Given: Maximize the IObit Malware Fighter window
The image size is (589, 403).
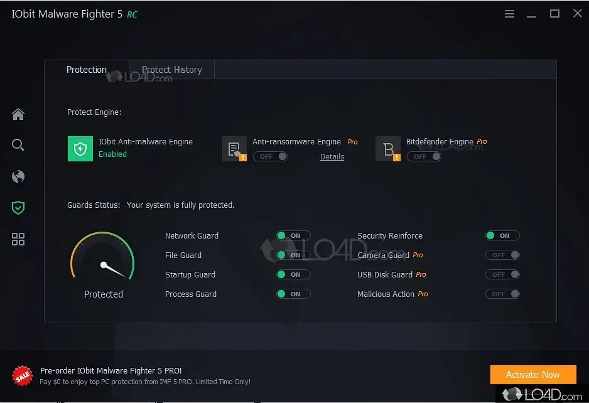Looking at the screenshot, I should (554, 14).
